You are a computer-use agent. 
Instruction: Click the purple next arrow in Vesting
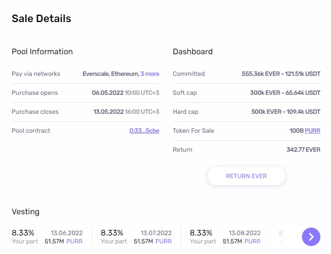[311, 237]
